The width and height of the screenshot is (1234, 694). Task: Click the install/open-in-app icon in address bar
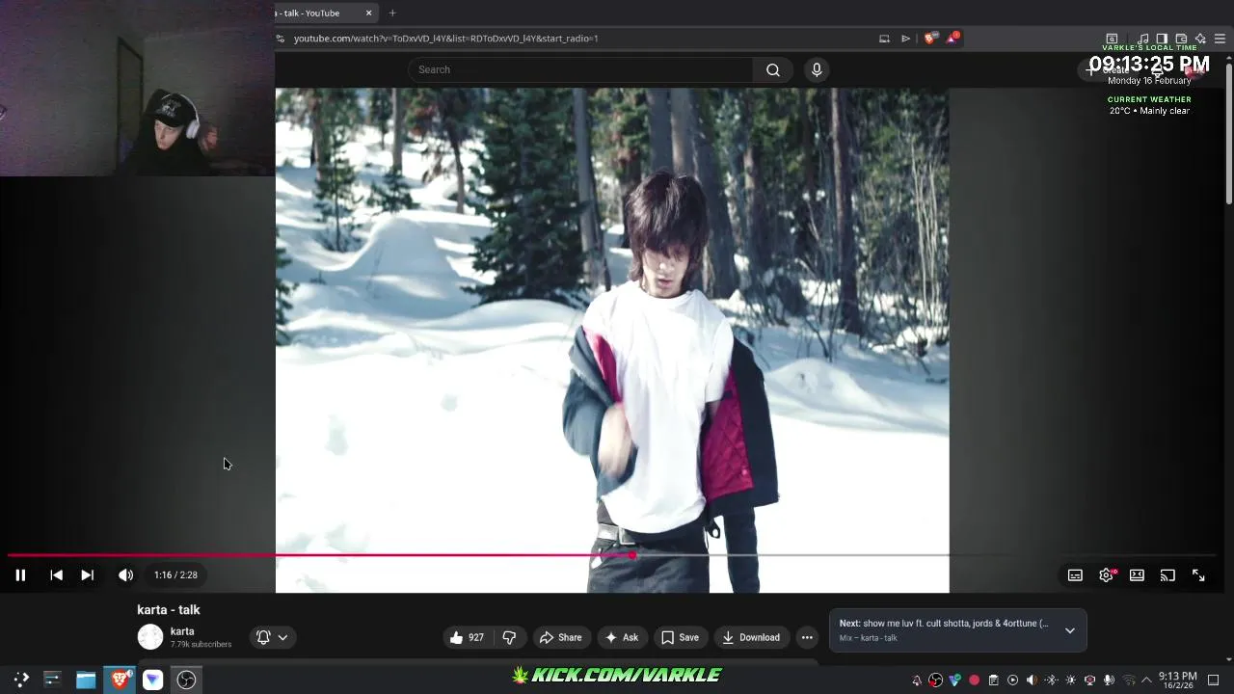click(x=884, y=39)
